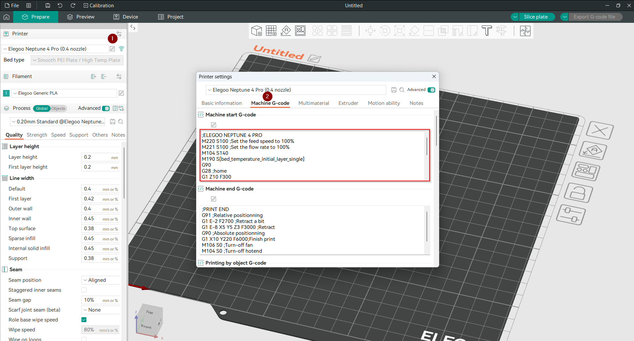Switch to the Extruder tab
Screen dimensions: 634x341
[348, 103]
